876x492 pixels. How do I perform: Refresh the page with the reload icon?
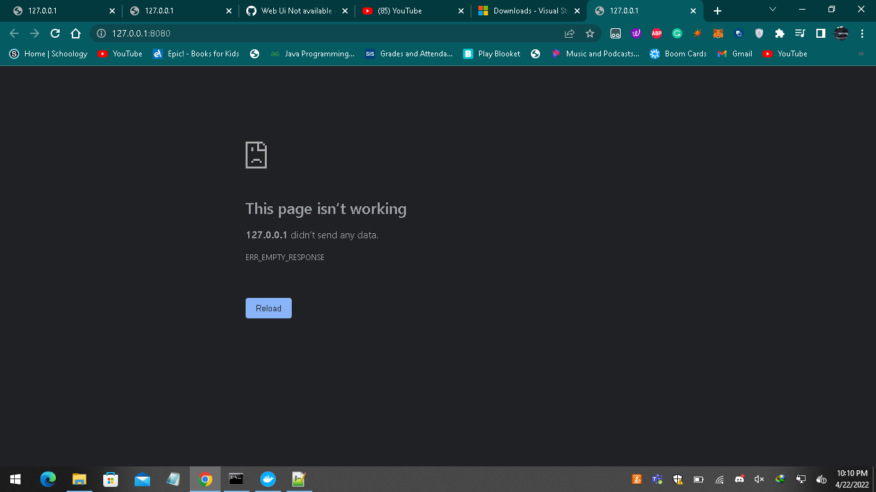(55, 33)
